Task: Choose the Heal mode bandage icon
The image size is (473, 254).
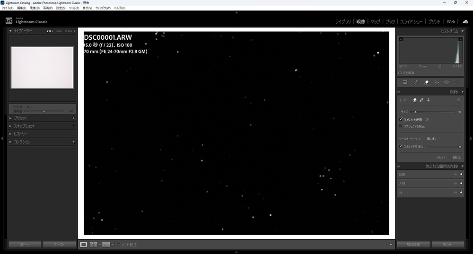Action: (x=421, y=100)
